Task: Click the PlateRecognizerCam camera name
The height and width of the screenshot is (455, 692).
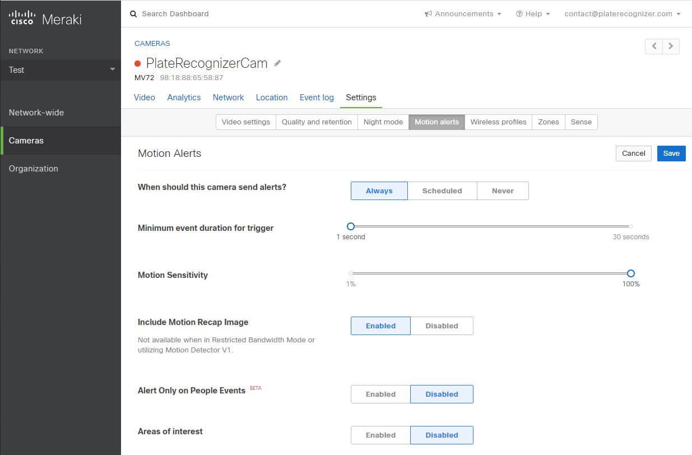Action: (207, 63)
